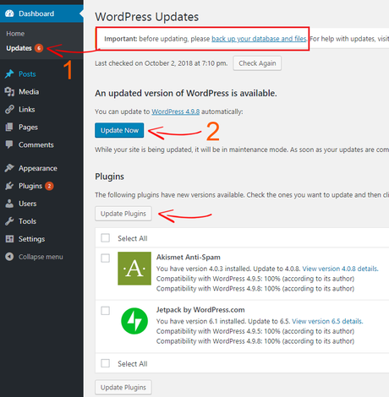Image resolution: width=389 pixels, height=397 pixels.
Task: Check the top Select All checkbox
Action: pos(106,238)
